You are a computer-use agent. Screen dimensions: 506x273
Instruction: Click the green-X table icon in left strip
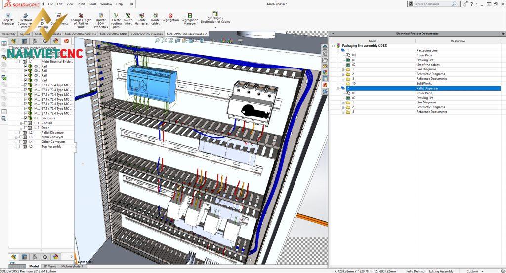[x=4, y=77]
